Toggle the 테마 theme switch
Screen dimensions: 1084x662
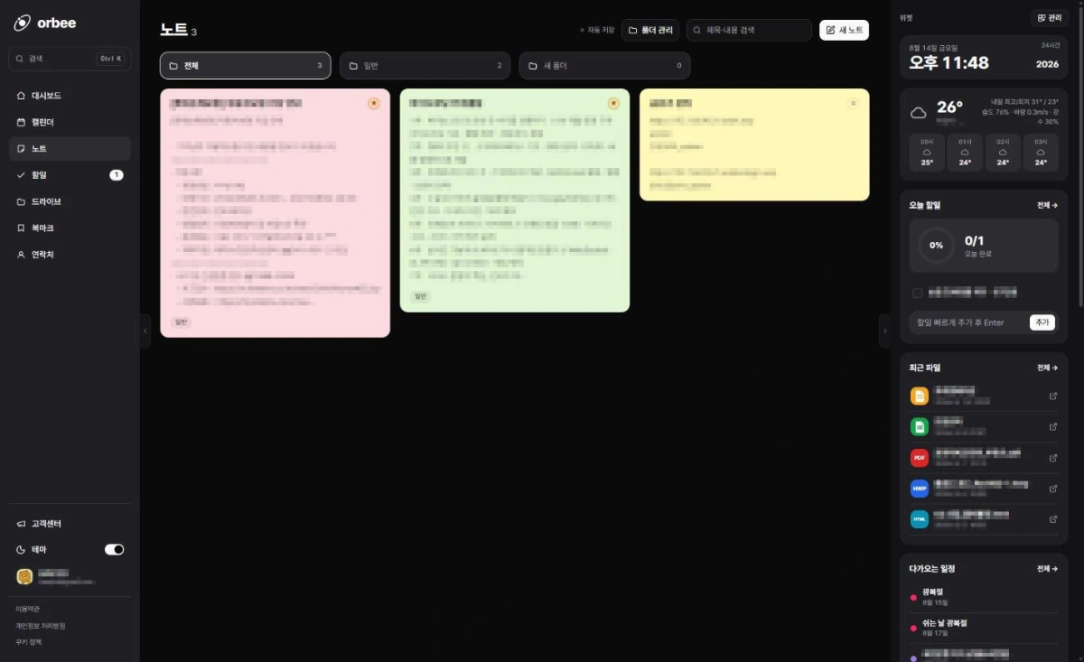114,549
